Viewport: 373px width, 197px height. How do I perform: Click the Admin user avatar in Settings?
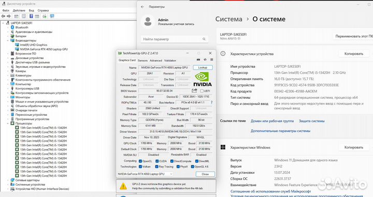[x=148, y=21]
